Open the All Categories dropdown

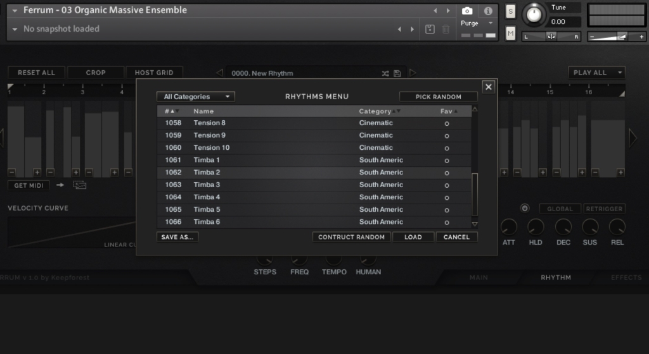tap(195, 97)
